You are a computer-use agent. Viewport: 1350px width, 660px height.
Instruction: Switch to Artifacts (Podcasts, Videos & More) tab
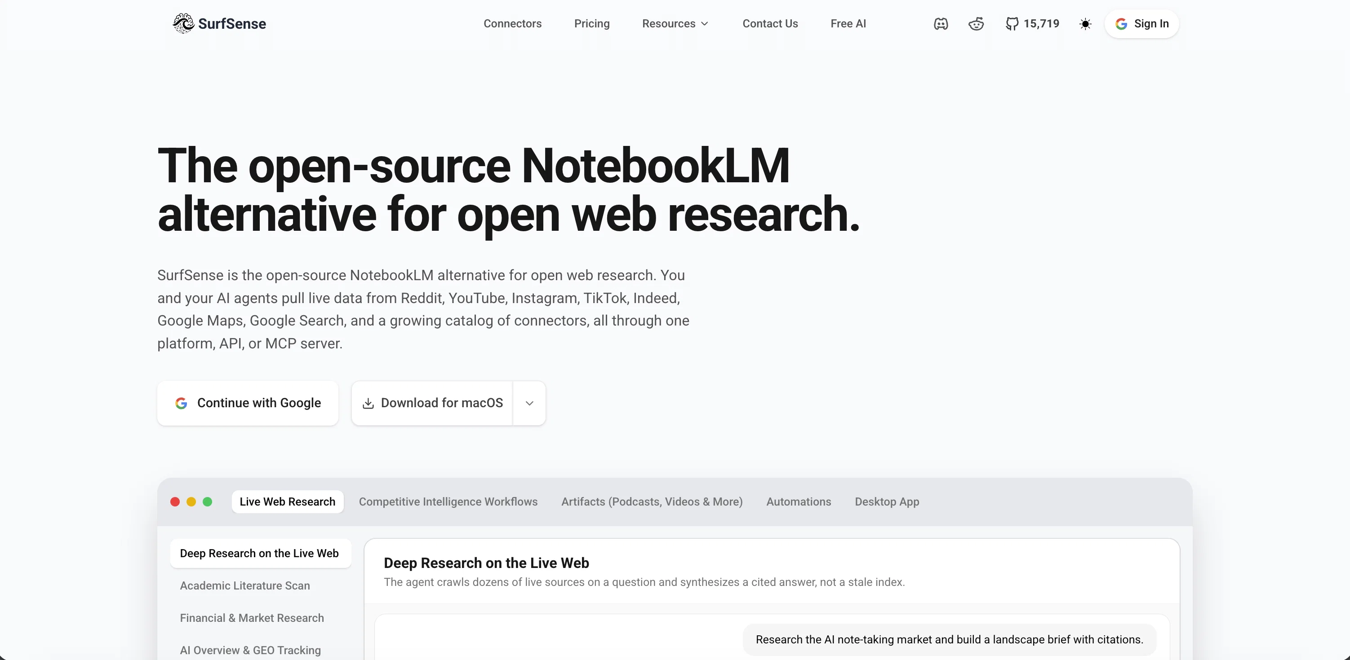pos(652,502)
